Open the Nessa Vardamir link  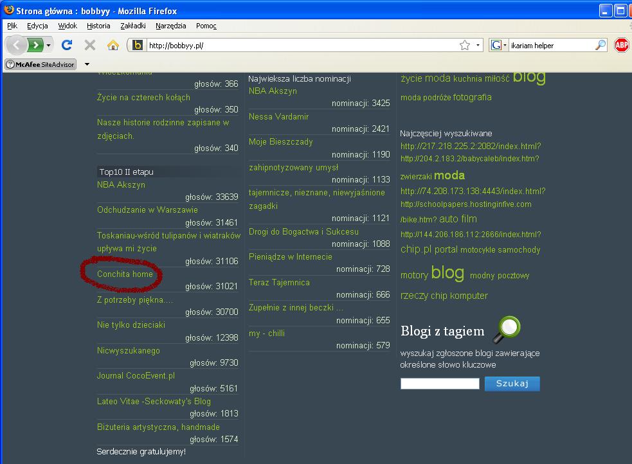278,116
